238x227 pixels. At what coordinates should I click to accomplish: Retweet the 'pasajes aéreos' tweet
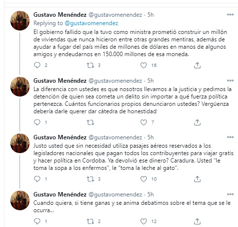coord(90,179)
